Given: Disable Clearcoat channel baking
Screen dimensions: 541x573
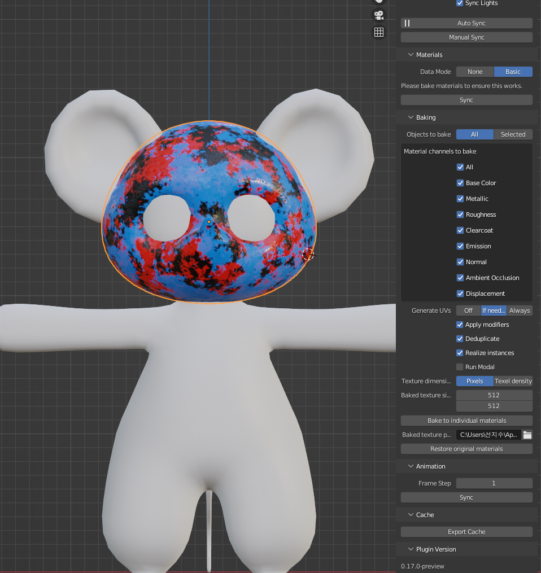Looking at the screenshot, I should coord(460,230).
